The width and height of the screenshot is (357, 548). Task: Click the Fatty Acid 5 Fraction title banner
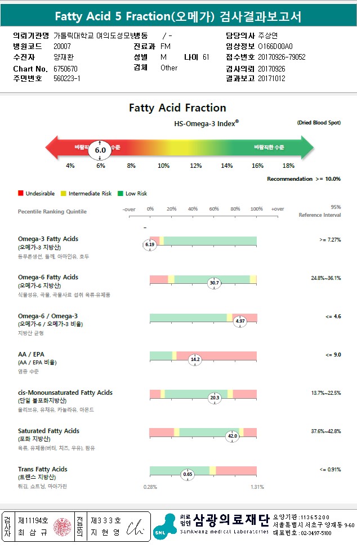(179, 16)
